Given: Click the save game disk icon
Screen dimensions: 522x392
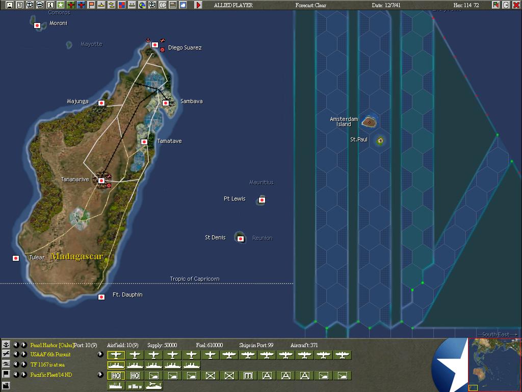Looking at the screenshot, I should click(9, 5).
